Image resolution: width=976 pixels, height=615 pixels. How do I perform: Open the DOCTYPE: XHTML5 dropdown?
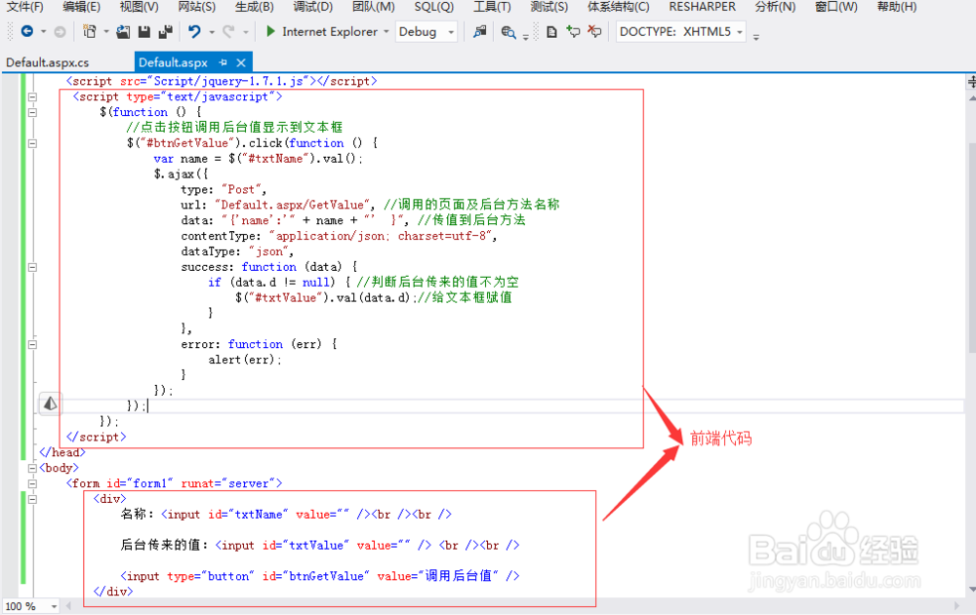coord(740,32)
